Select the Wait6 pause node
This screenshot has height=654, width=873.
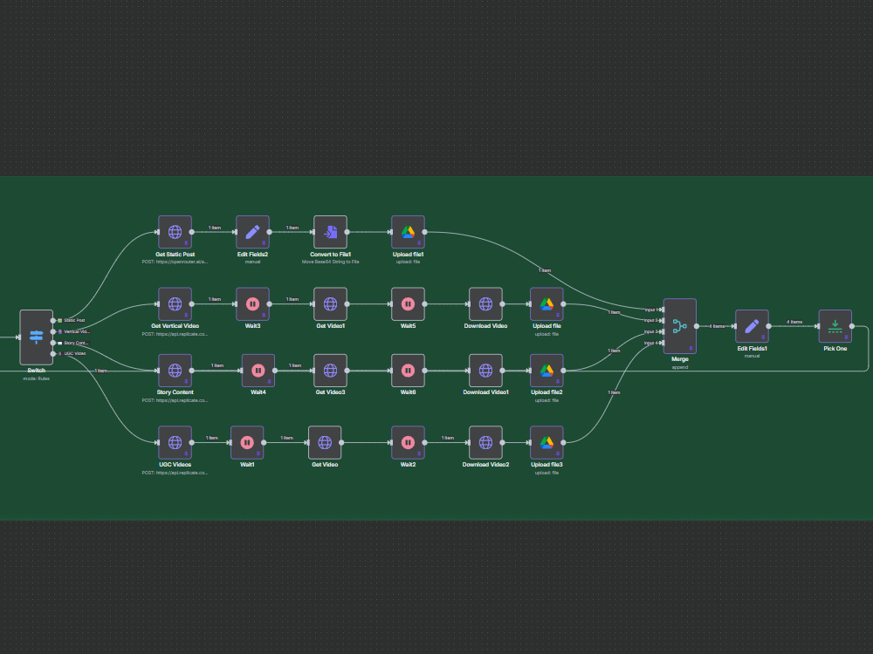click(408, 371)
